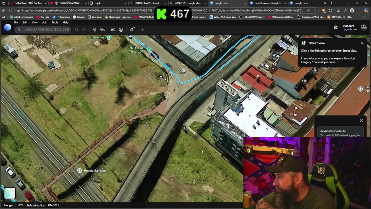Select the draw path or polygon tool
This screenshot has height=209, width=371.
[x=102, y=30]
